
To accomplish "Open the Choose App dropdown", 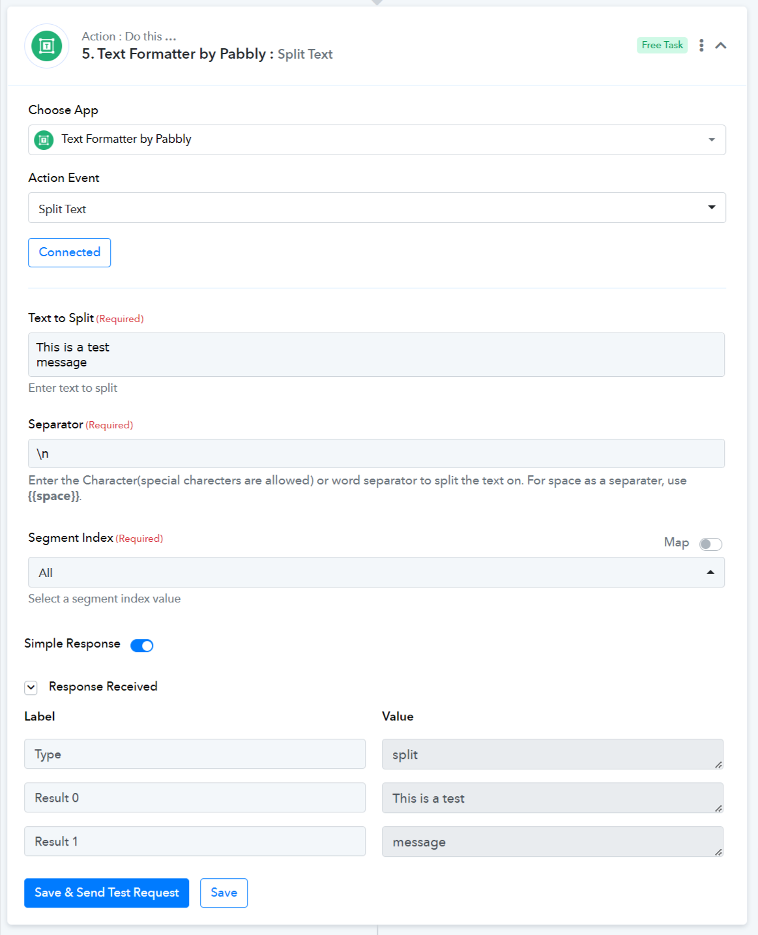I will (x=377, y=140).
